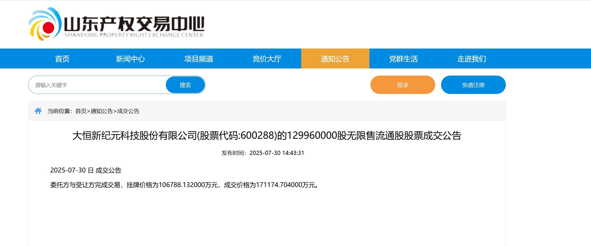Click the orange 登录 login button
Image resolution: width=591 pixels, height=247 pixels.
(403, 85)
